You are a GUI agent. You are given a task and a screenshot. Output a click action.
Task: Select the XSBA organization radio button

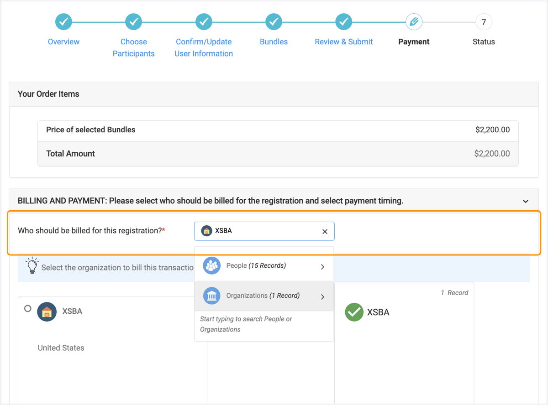pos(28,309)
